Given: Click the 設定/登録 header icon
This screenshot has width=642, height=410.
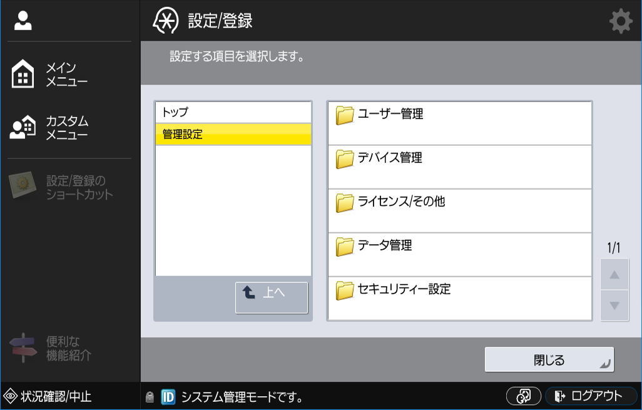Looking at the screenshot, I should tap(166, 20).
